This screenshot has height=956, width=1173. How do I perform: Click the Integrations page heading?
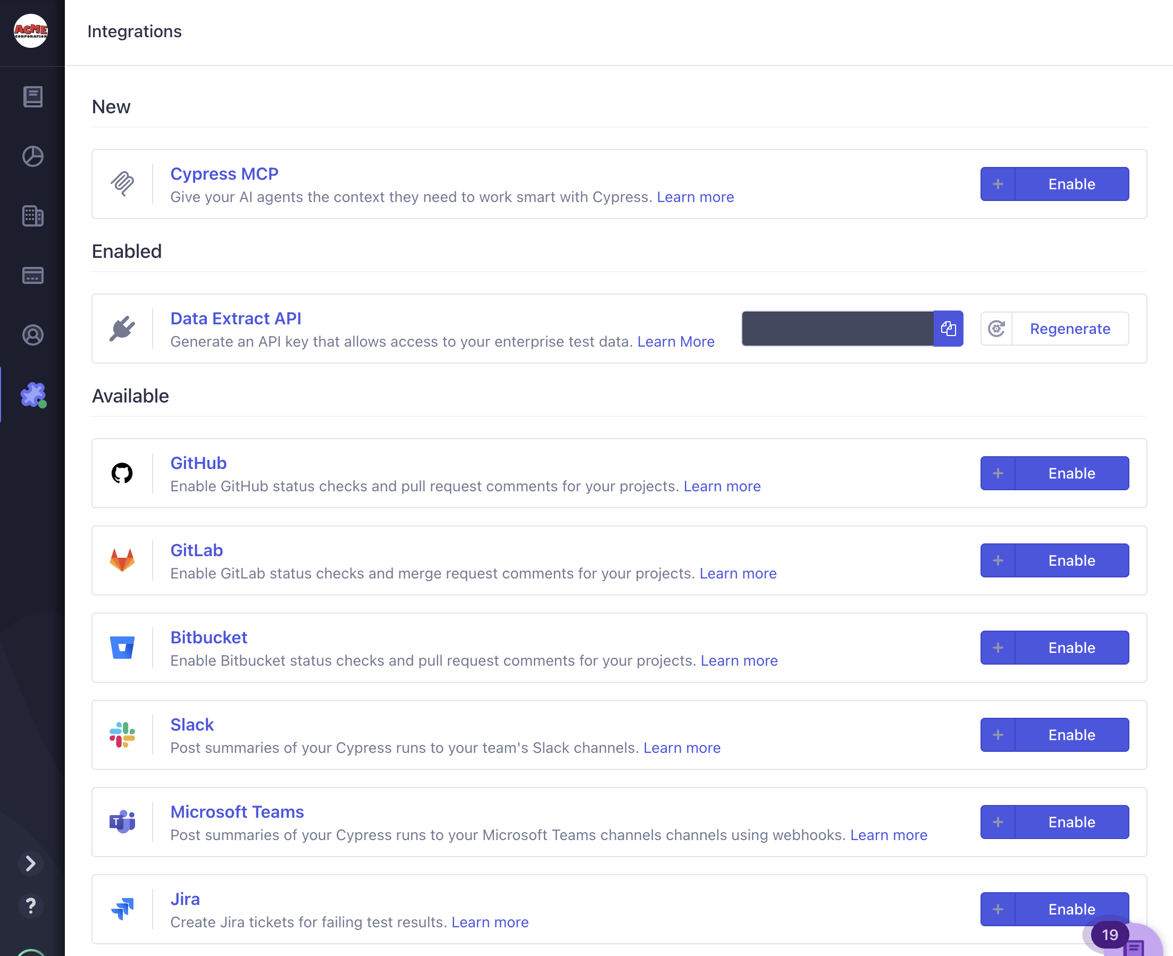click(x=135, y=31)
